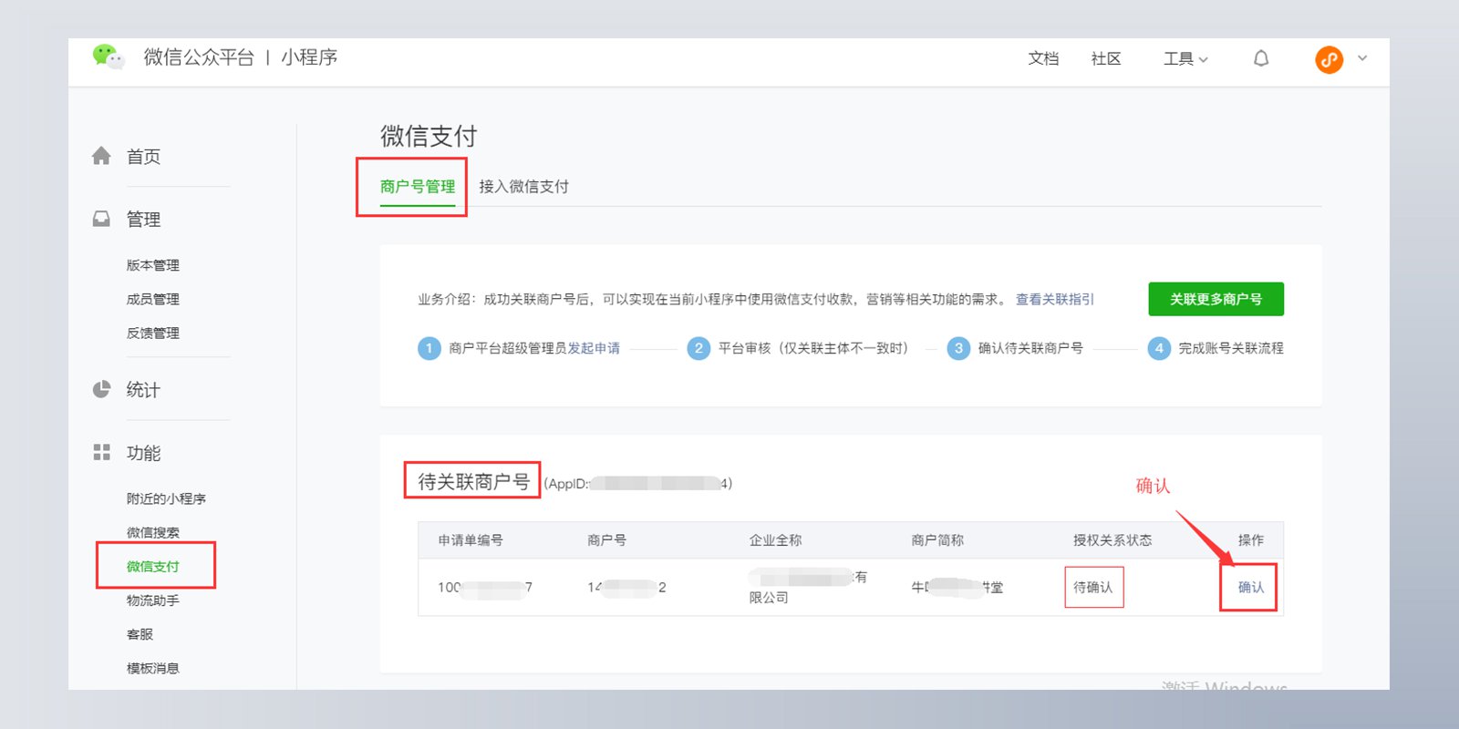The height and width of the screenshot is (729, 1459).
Task: Click step 2 circle icon
Action: coord(698,348)
